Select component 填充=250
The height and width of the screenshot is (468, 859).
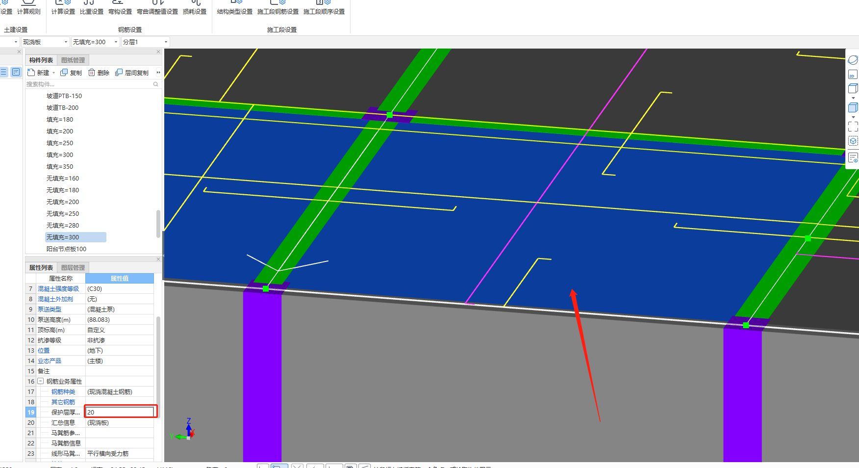point(60,143)
